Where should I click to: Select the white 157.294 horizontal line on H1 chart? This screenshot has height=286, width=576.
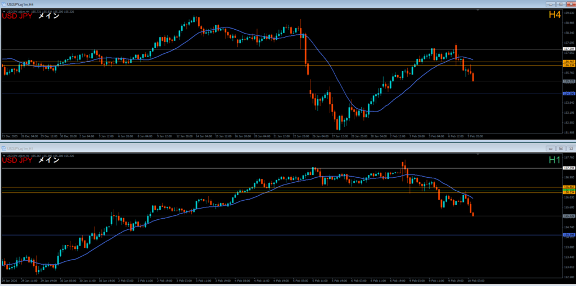[281, 168]
